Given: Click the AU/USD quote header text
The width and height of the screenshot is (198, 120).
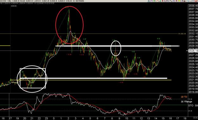Looking at the screenshot, I should (42, 1).
